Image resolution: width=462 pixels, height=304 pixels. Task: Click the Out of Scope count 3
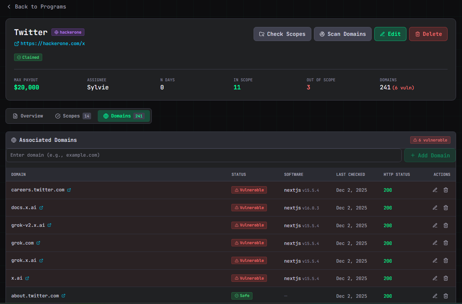coord(308,88)
